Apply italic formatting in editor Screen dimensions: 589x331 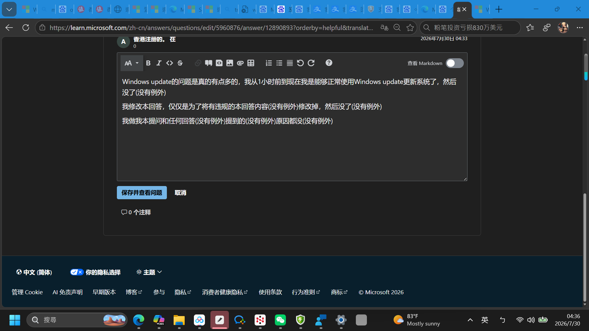[x=159, y=63]
